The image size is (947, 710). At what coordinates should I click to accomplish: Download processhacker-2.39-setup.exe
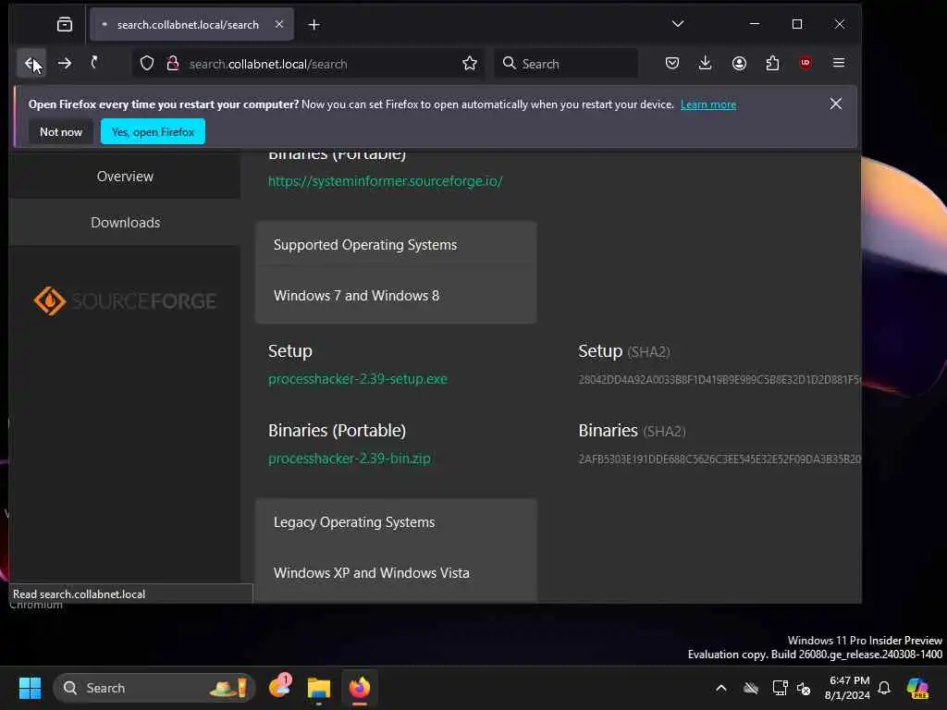coord(358,378)
